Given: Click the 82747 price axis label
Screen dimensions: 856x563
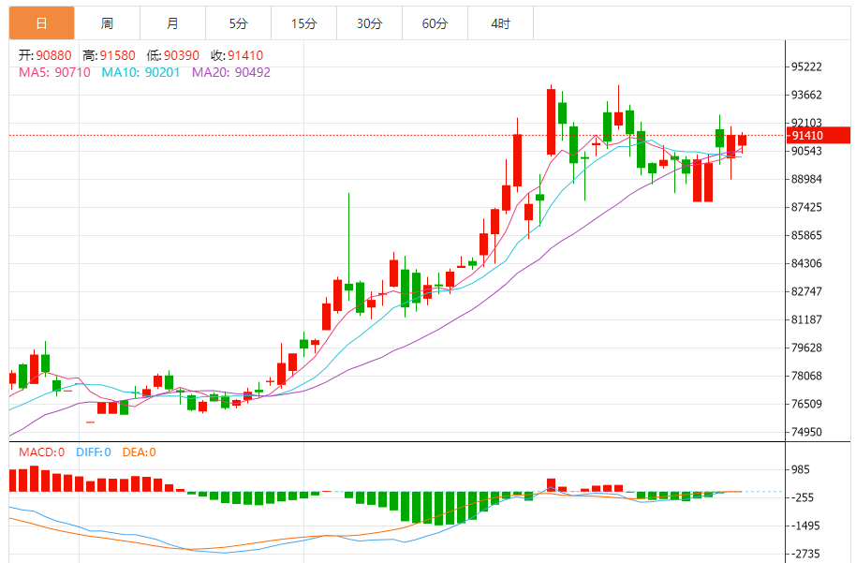Looking at the screenshot, I should click(x=806, y=291).
